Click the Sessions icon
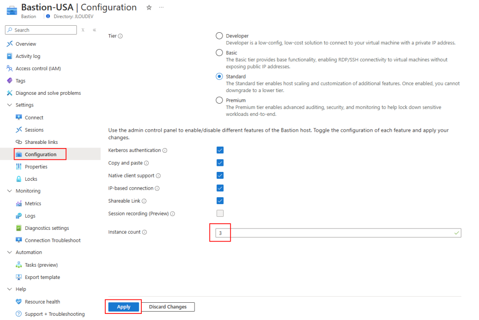 (x=19, y=130)
